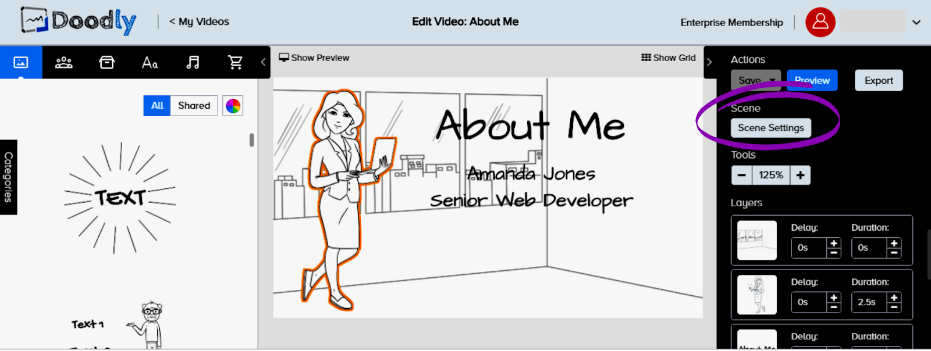Decrease the woman layer Delay
This screenshot has width=931, height=351.
[834, 307]
